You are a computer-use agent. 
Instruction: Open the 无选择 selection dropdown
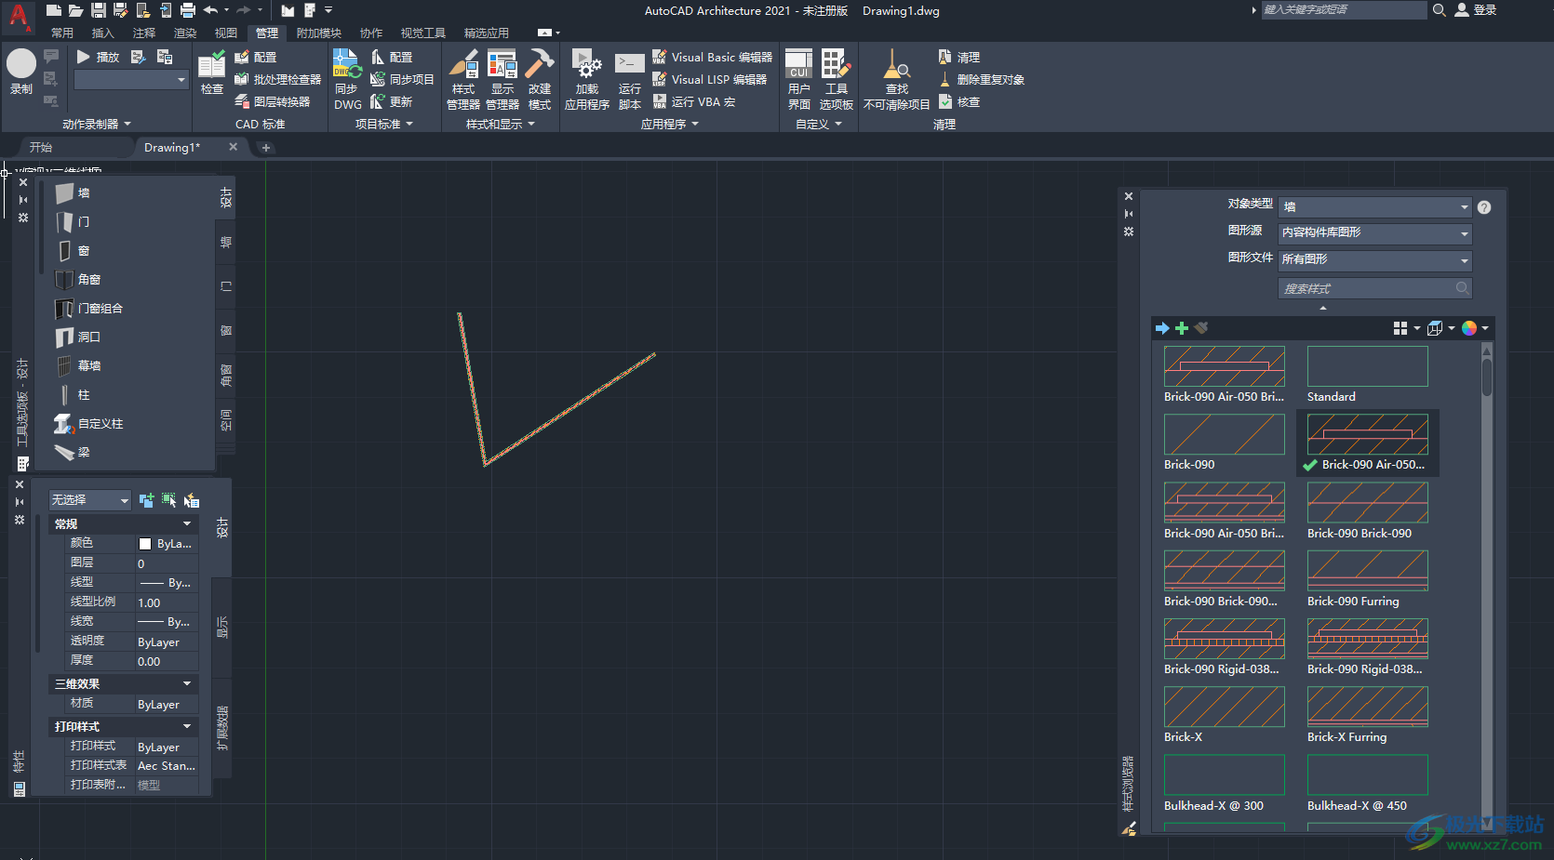click(x=89, y=500)
